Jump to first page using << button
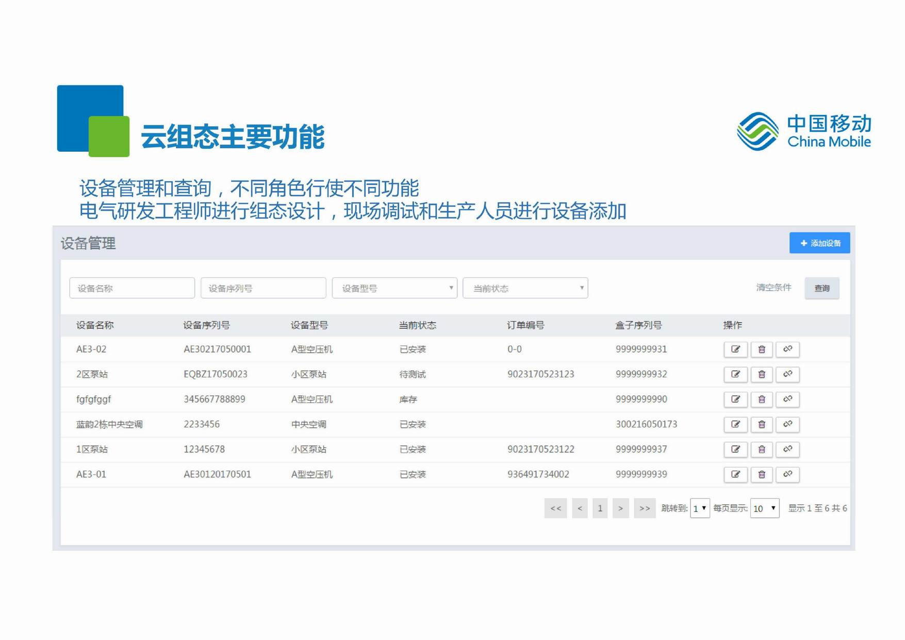 (x=555, y=508)
